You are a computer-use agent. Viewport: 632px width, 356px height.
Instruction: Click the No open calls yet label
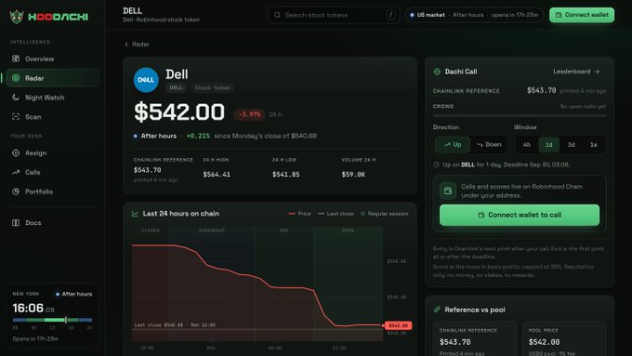(583, 107)
